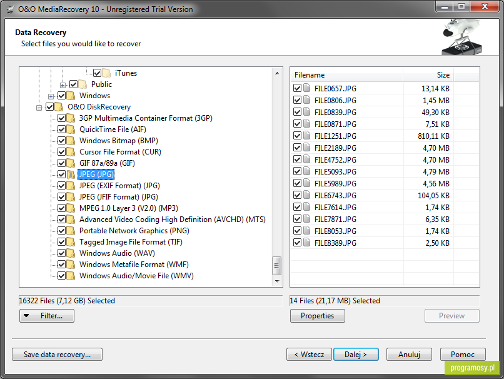Click the GIF 87a/89a folder icon
This screenshot has height=379, width=504.
(x=71, y=163)
